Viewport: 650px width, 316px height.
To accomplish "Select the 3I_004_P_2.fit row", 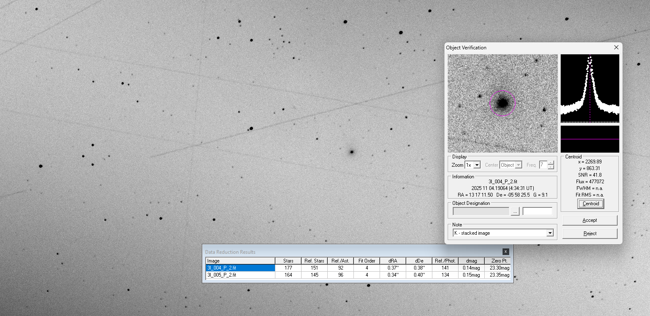I will coord(240,268).
